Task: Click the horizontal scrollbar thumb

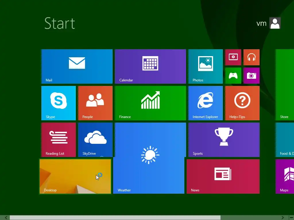Action: click(115, 218)
